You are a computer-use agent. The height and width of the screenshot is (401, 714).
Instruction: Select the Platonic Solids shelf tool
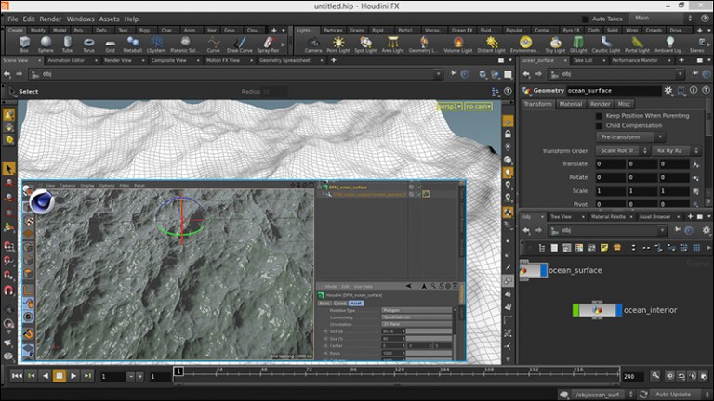coord(184,45)
